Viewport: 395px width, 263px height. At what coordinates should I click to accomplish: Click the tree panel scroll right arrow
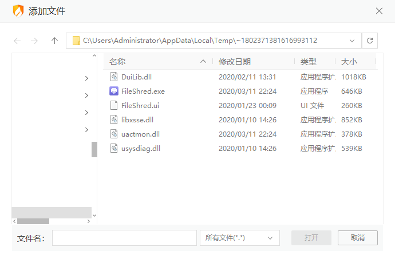point(89,221)
